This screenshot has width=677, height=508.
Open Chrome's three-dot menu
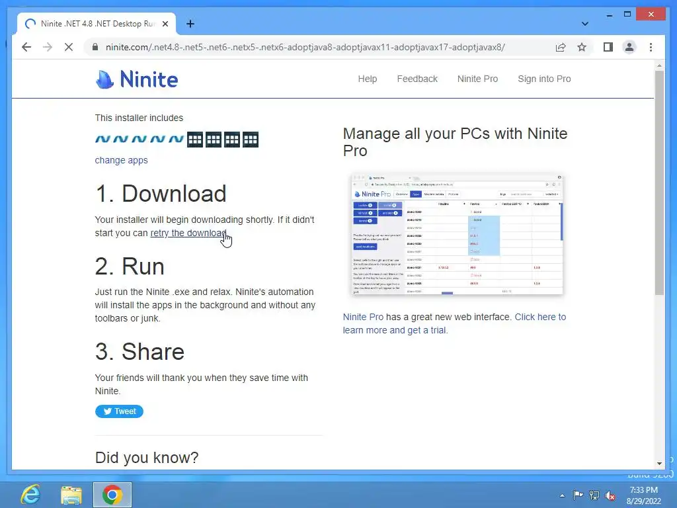[x=651, y=47]
